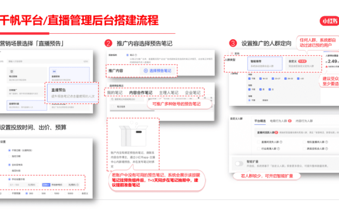Uncheck the 不限 age checkbox
The width and height of the screenshot is (339, 214).
click(x=249, y=78)
